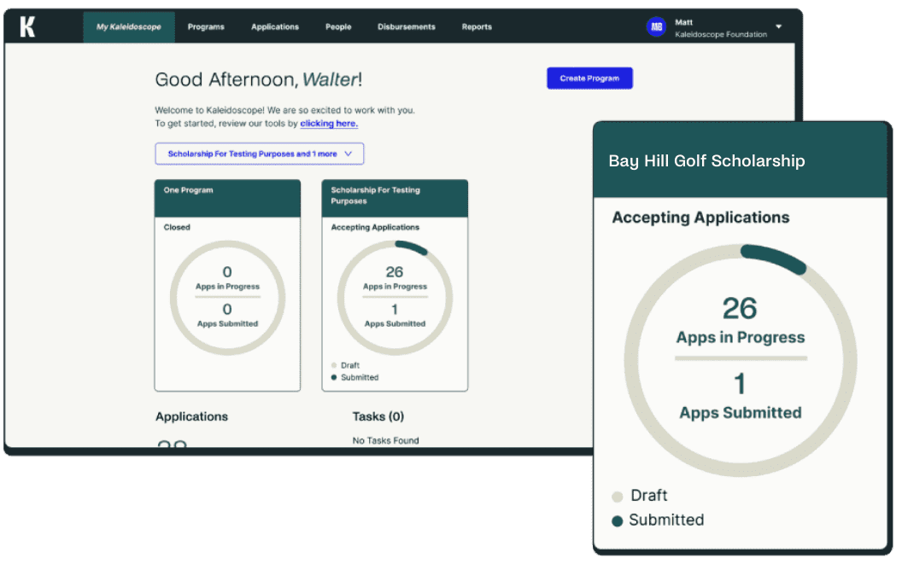
Task: Click the Create Program button
Action: [x=589, y=78]
